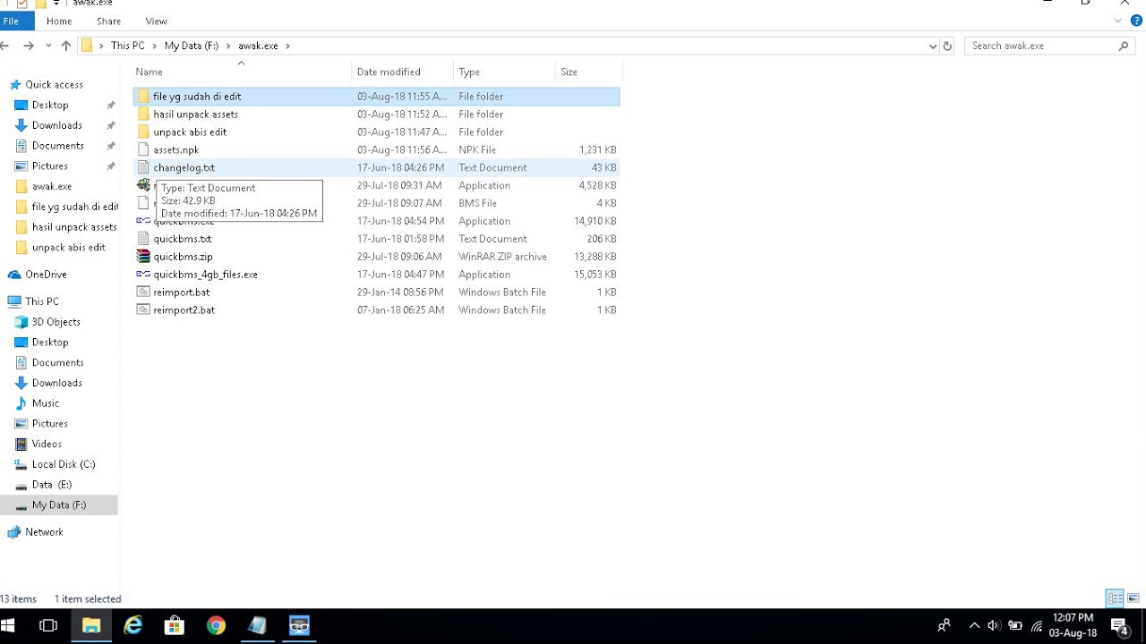Click This PC in the address breadcrumb
This screenshot has height=644, width=1146.
(x=127, y=46)
